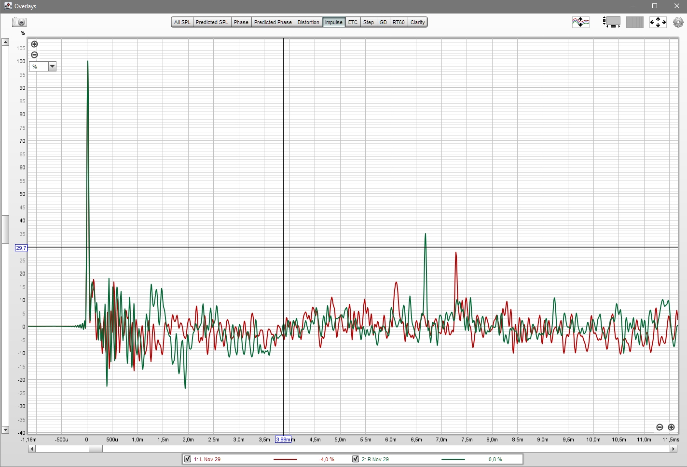Switch to the Predicted SPL tab
Viewport: 687px width, 467px height.
coord(212,22)
